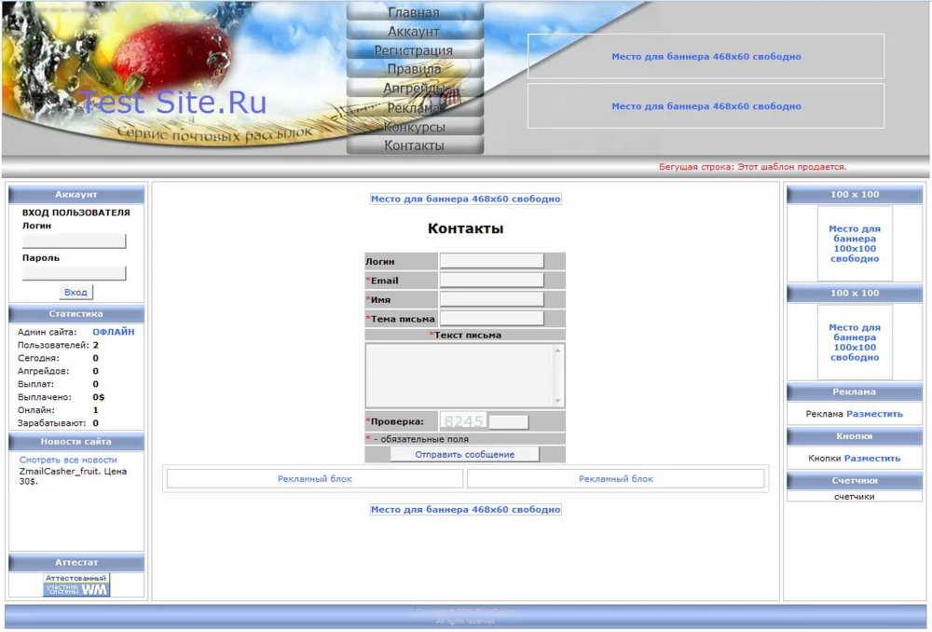Click the first 468x60 banner in the header

[x=706, y=57]
